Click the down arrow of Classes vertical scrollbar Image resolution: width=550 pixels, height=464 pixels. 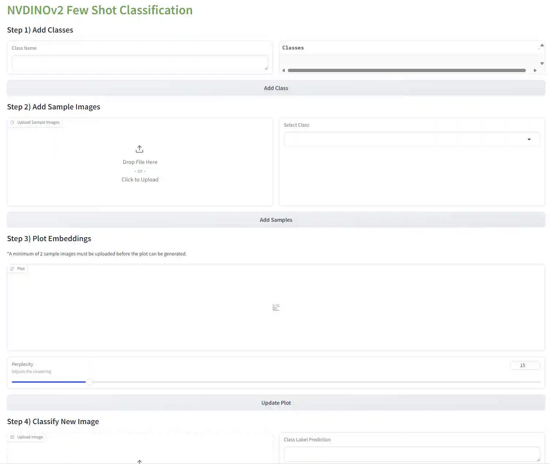pyautogui.click(x=542, y=64)
